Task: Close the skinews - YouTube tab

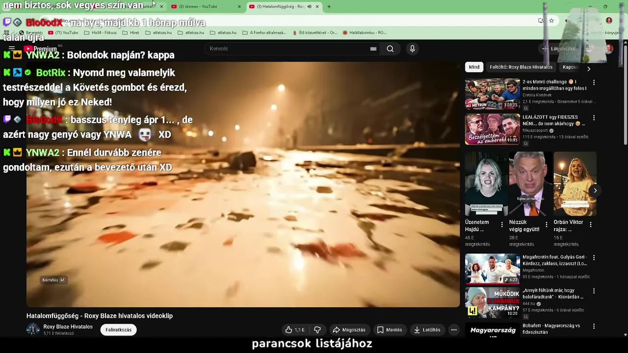Action: pyautogui.click(x=239, y=6)
